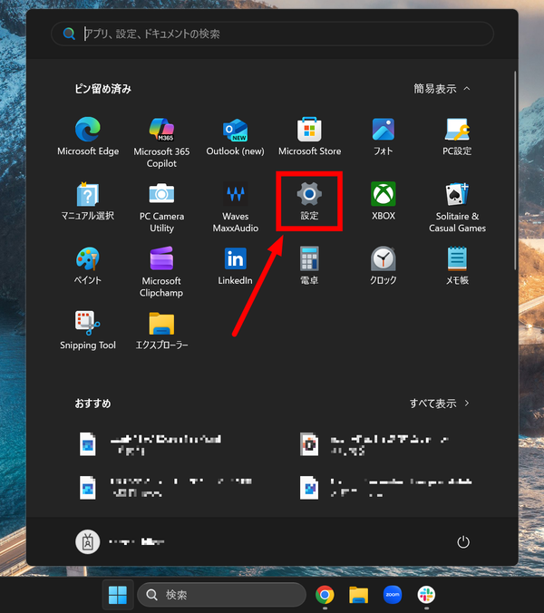Launch Snipping Tool

point(88,330)
